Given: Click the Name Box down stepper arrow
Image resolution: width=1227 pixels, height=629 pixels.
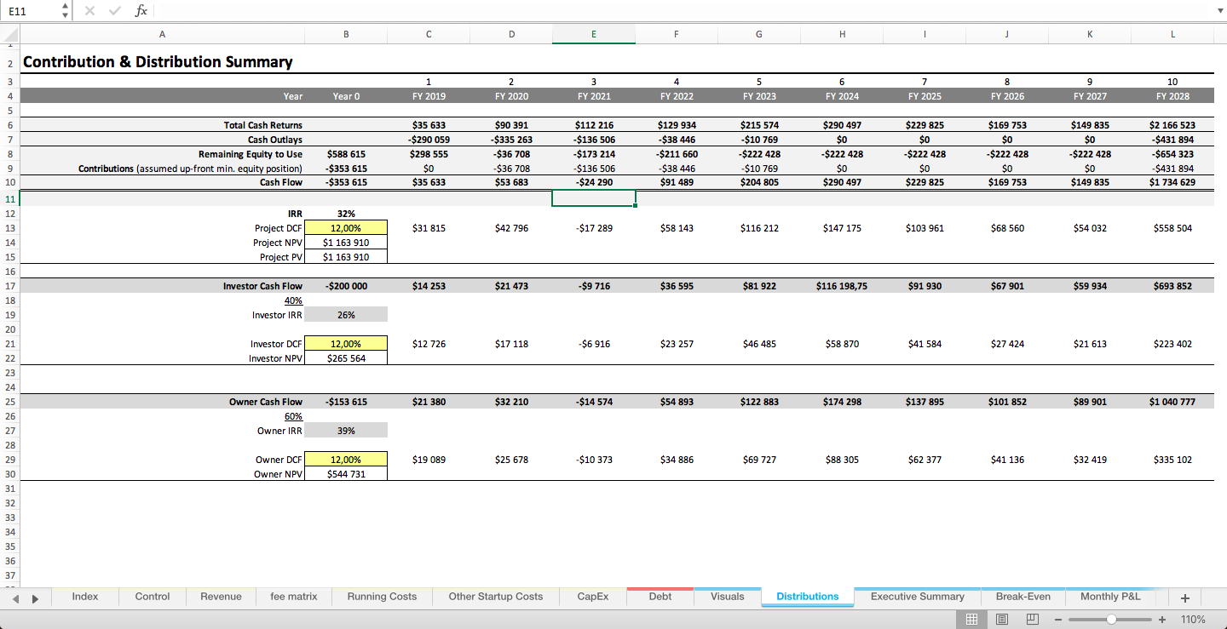Looking at the screenshot, I should (x=64, y=15).
